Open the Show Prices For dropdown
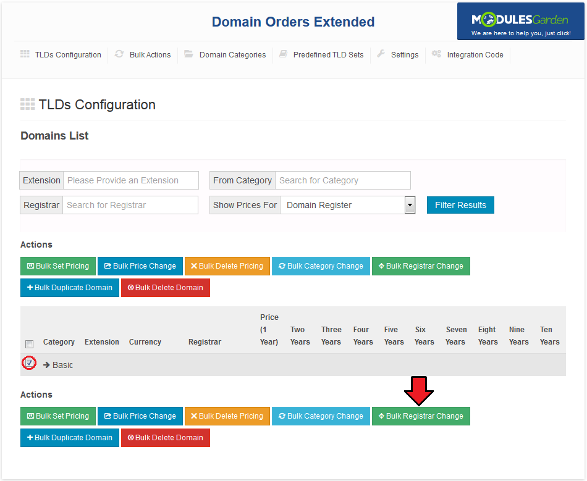 click(x=348, y=205)
